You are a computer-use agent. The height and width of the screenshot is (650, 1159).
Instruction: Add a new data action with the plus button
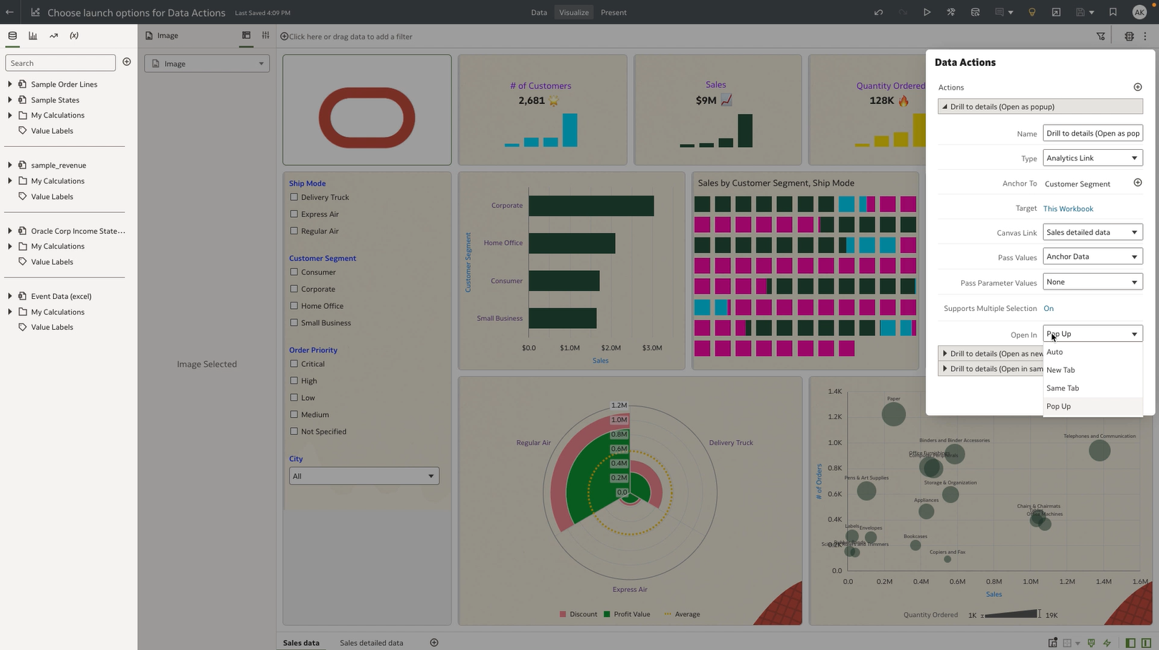(x=1137, y=87)
